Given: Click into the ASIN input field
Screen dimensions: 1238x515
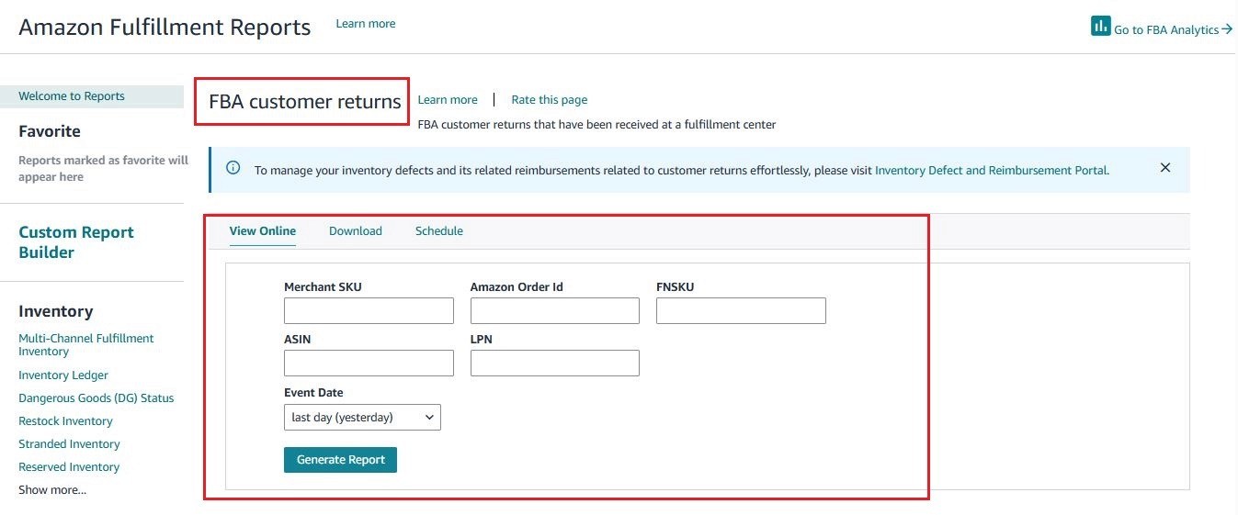Looking at the screenshot, I should tap(369, 364).
